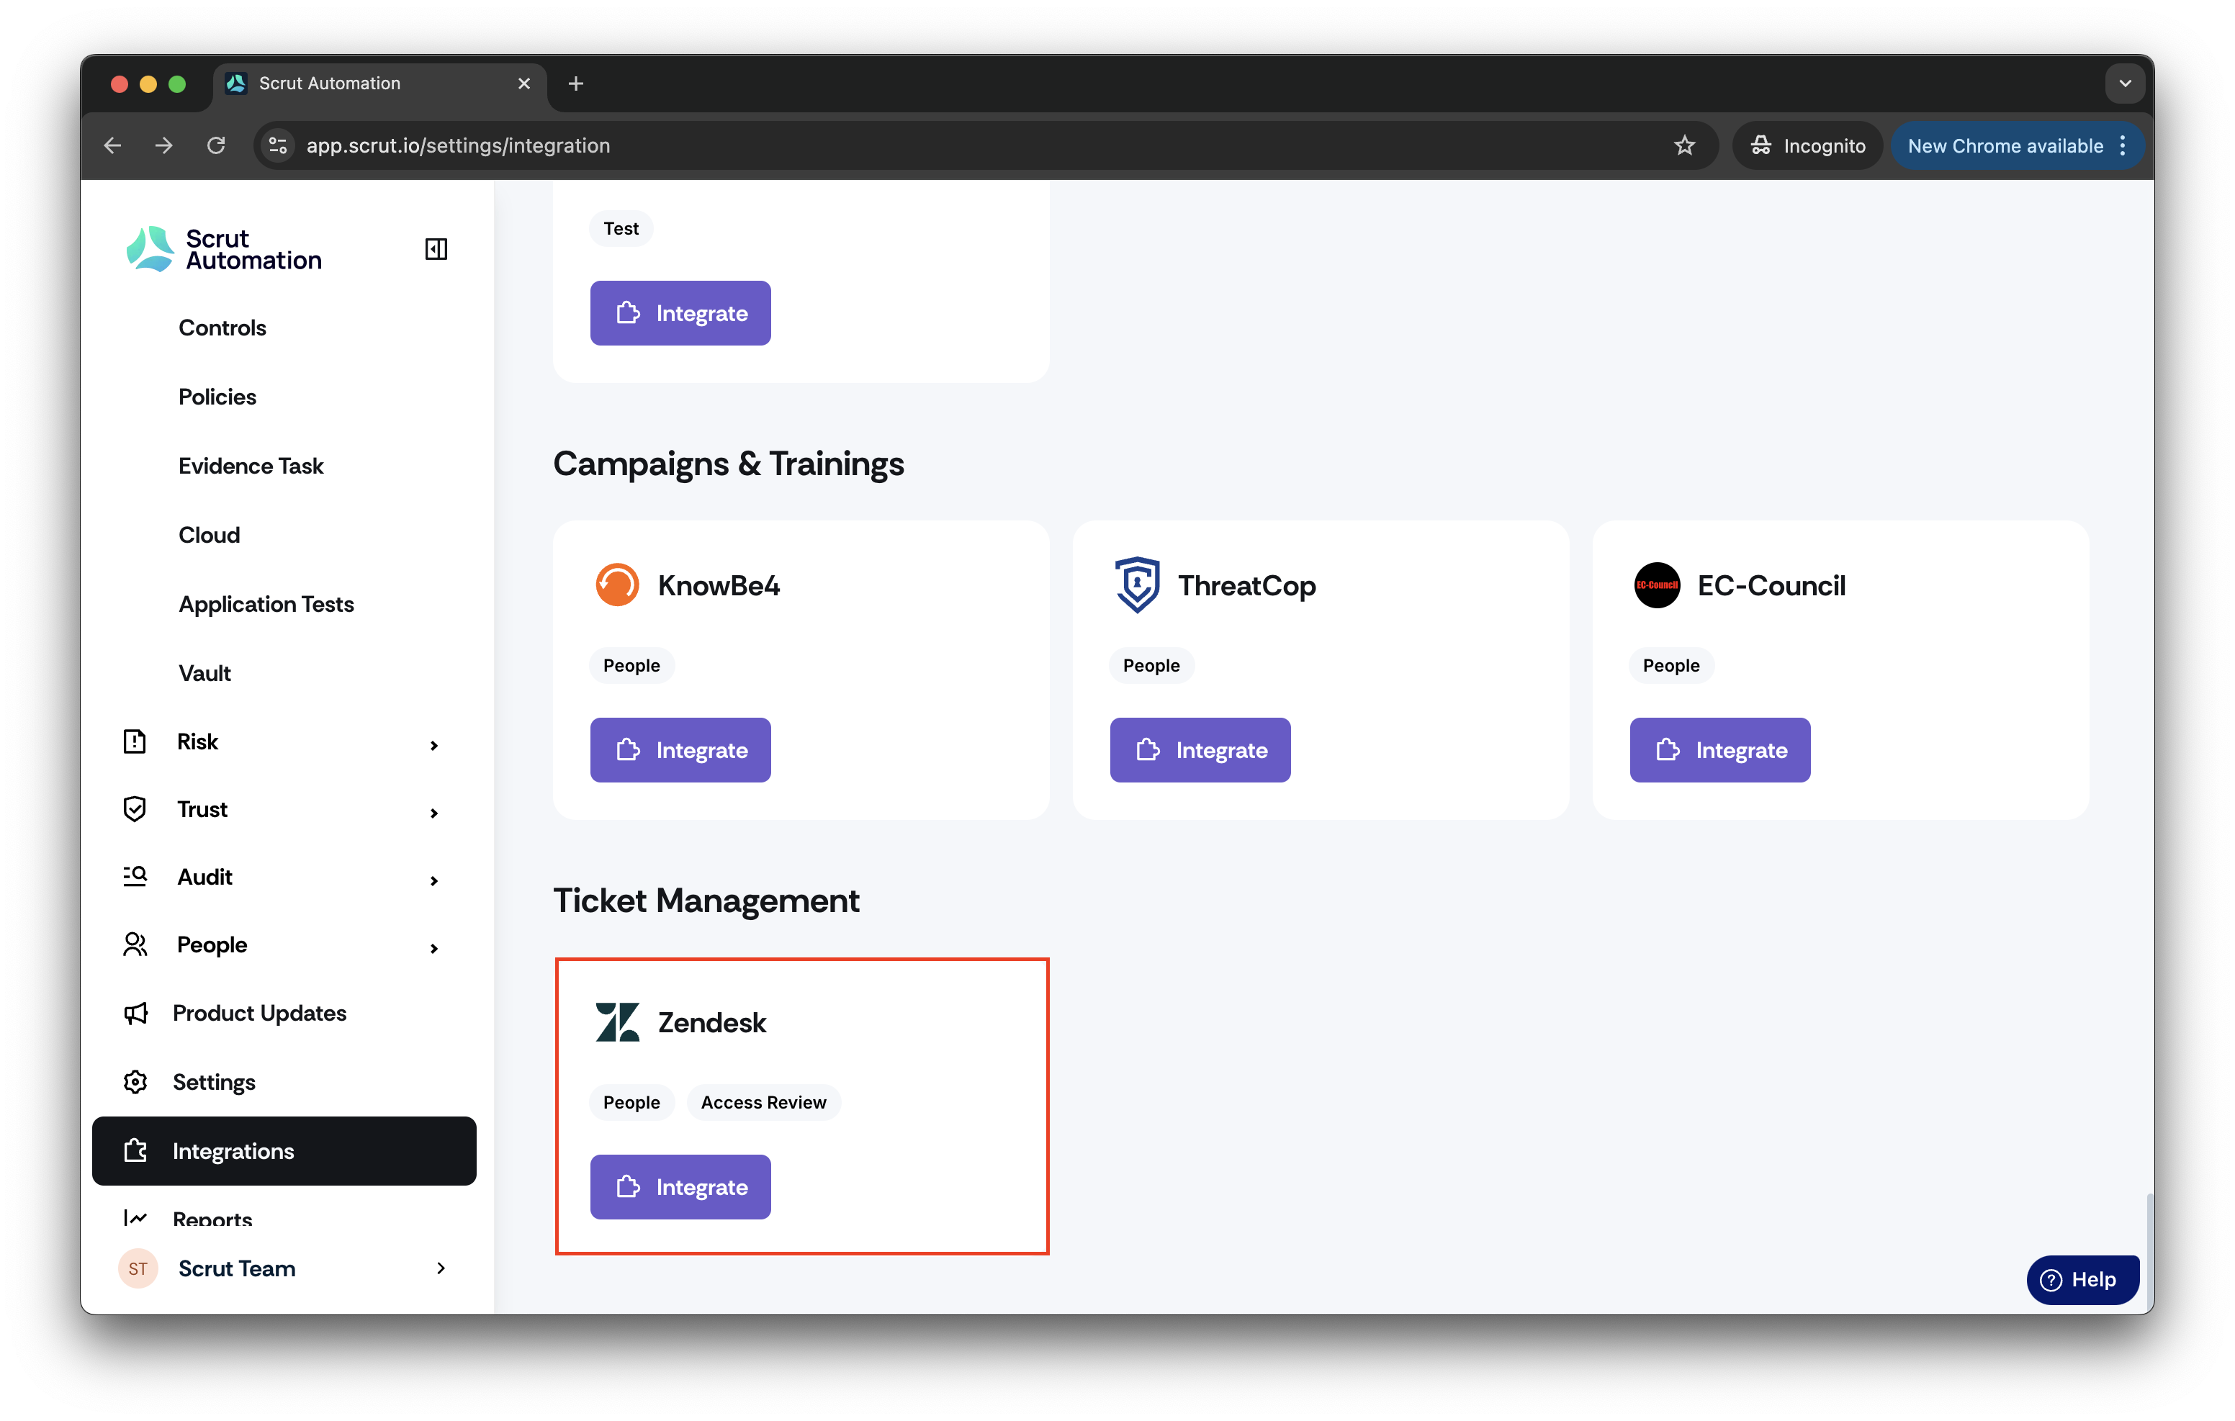Click Integrate on the ThreatCop card
Viewport: 2235px width, 1421px height.
[x=1200, y=749]
